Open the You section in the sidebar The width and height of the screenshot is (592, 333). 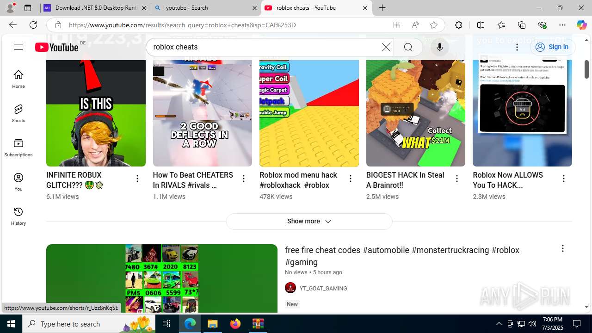(18, 182)
